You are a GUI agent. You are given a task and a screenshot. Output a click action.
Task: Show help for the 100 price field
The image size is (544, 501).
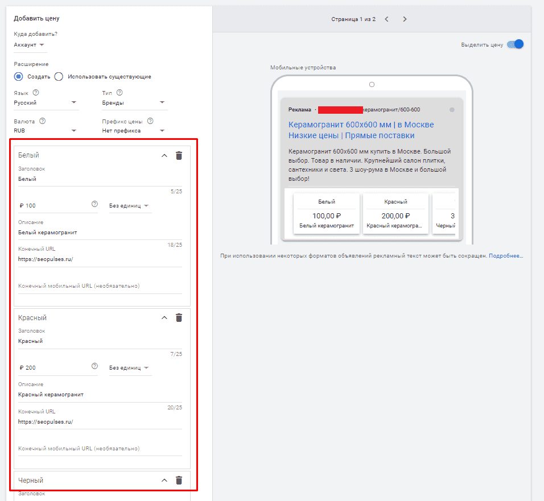click(94, 204)
